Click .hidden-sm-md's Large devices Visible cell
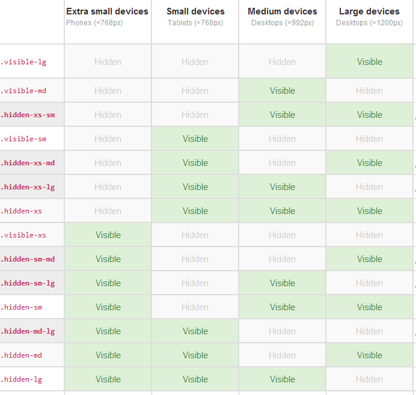The height and width of the screenshot is (395, 416). coord(369,259)
